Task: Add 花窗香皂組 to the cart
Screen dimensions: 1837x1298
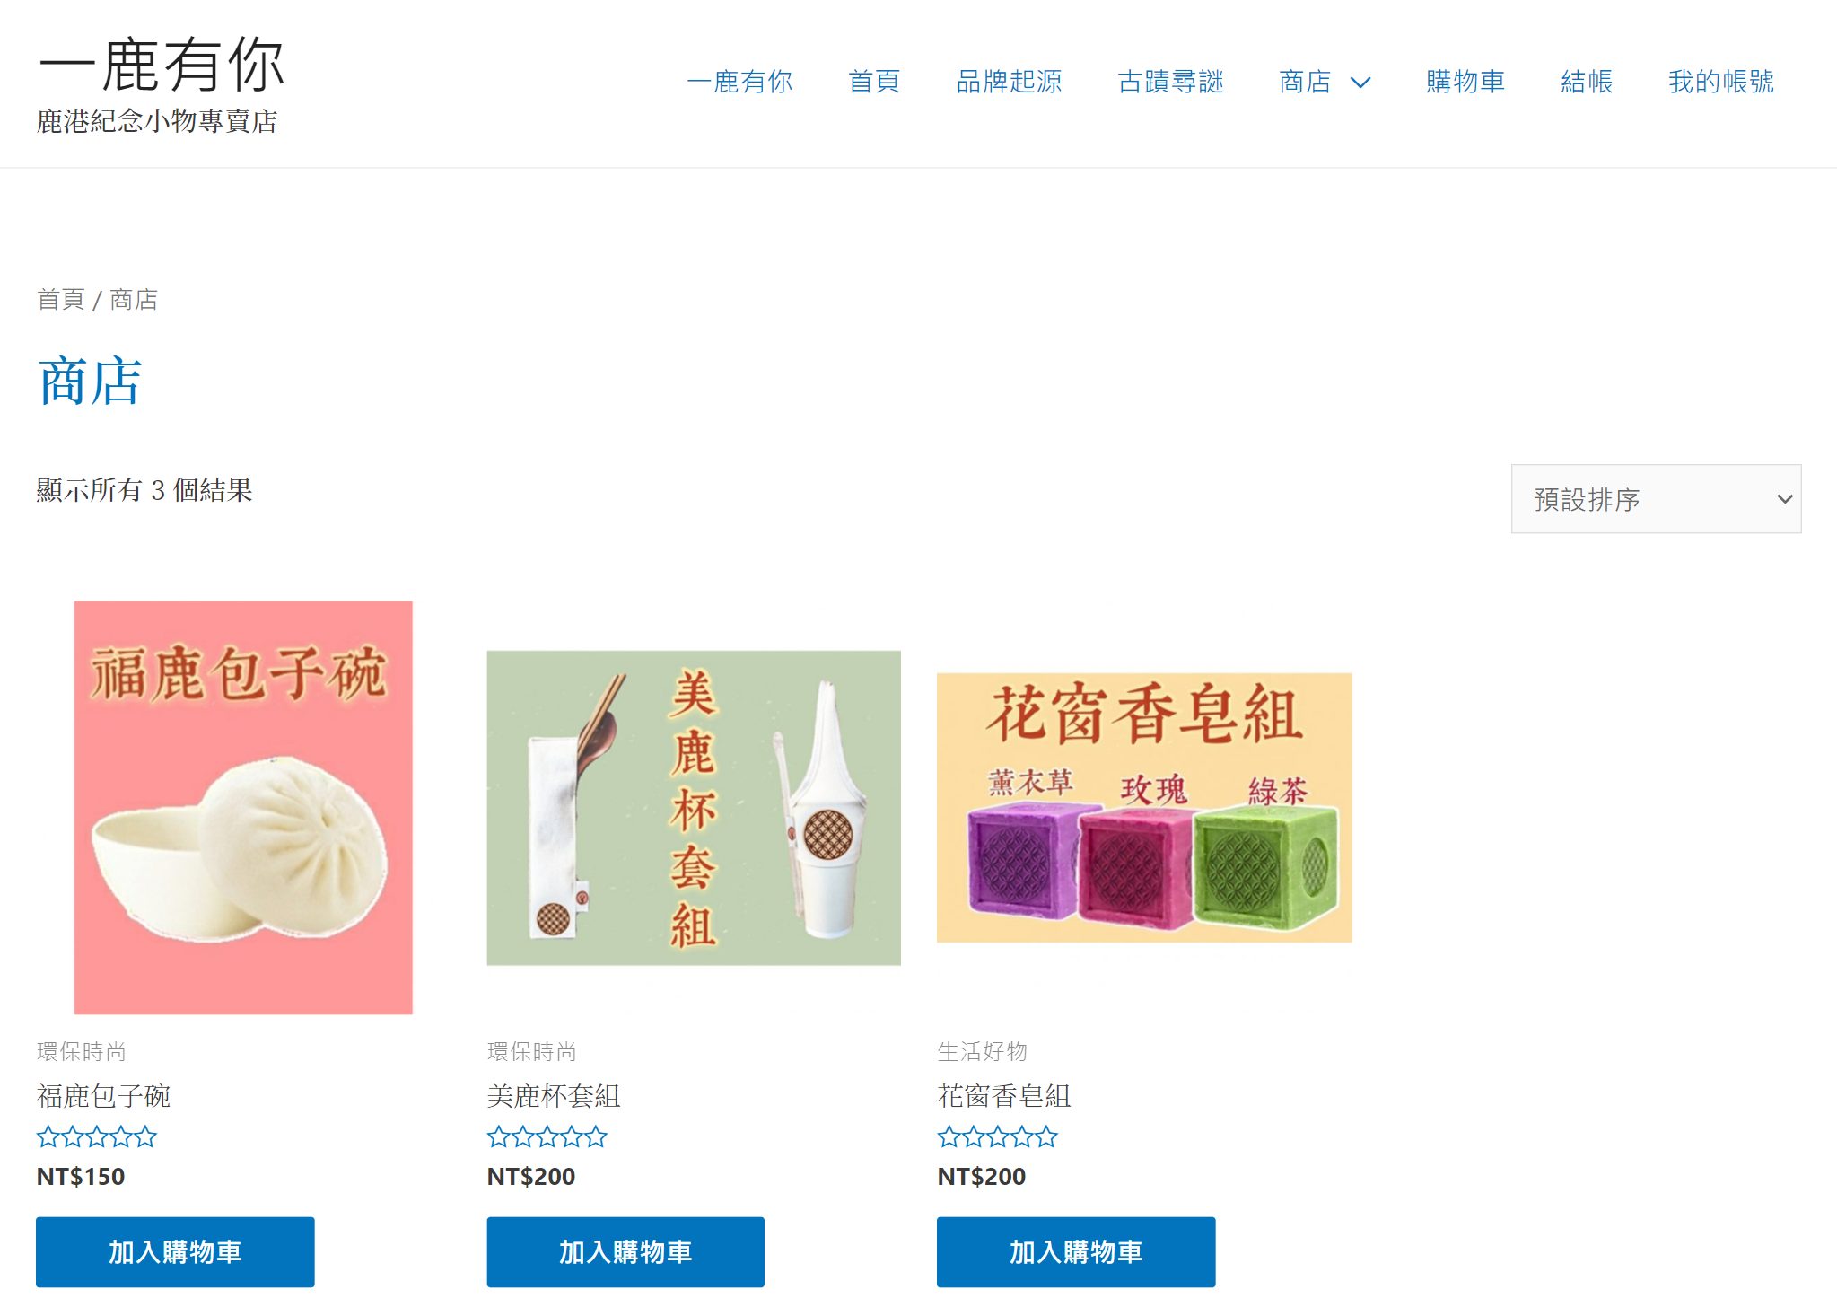Action: click(x=1076, y=1251)
